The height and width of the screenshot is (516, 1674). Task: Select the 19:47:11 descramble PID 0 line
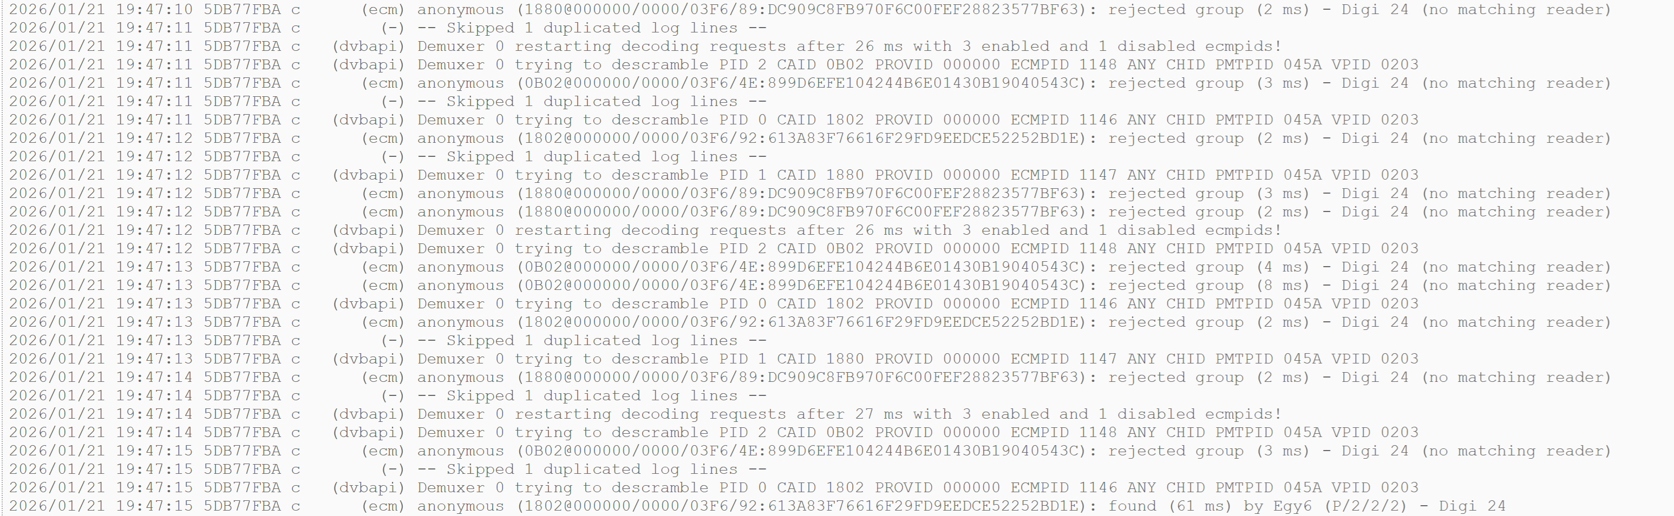point(714,120)
